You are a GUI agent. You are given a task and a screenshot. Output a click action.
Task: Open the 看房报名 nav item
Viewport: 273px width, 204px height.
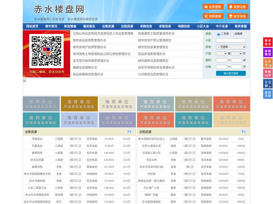(x=89, y=26)
